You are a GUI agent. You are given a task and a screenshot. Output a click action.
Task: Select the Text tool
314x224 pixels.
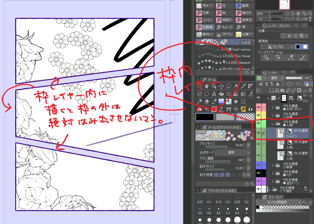tap(214, 94)
